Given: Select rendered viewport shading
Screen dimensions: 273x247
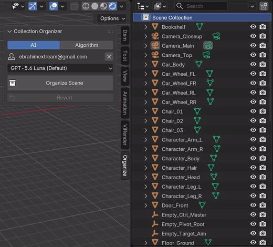Looking at the screenshot, I should (x=112, y=6).
